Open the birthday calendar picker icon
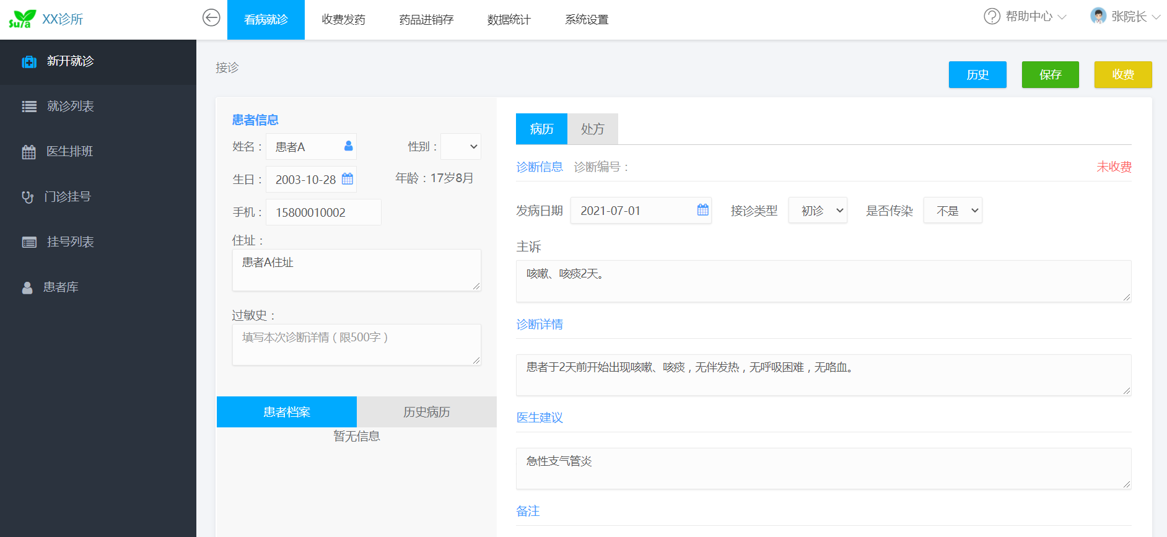The image size is (1167, 537). tap(347, 178)
